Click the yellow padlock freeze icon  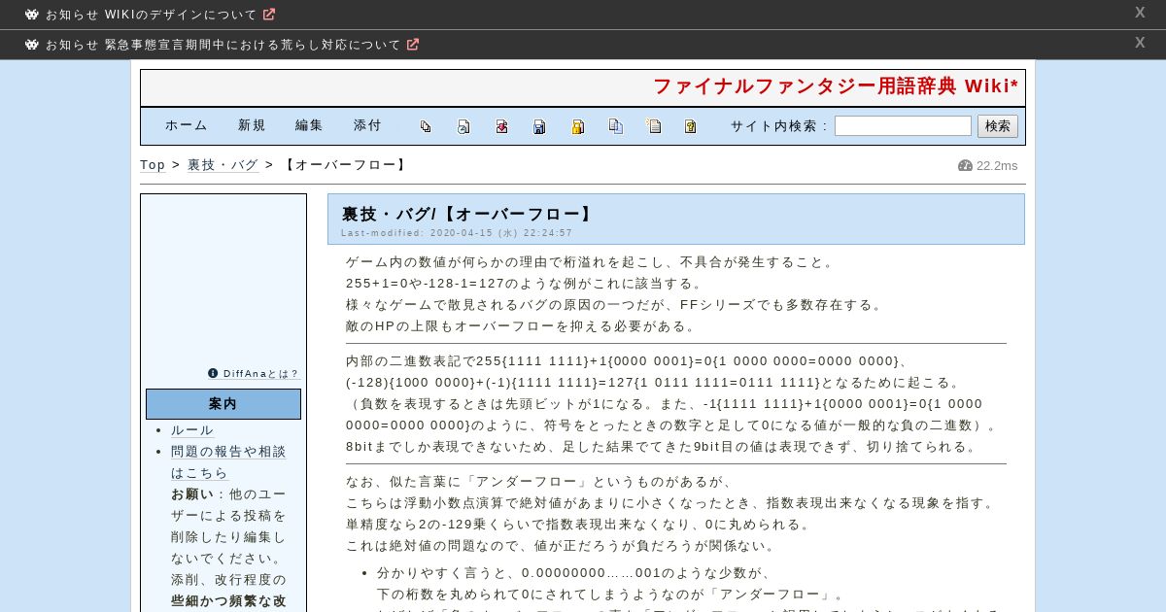click(x=577, y=126)
